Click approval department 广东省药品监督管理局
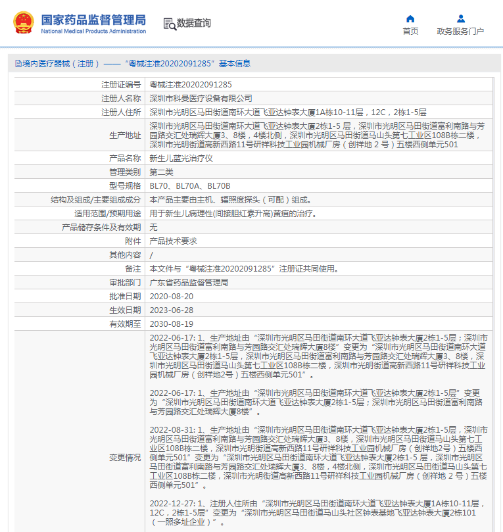 click(x=189, y=283)
